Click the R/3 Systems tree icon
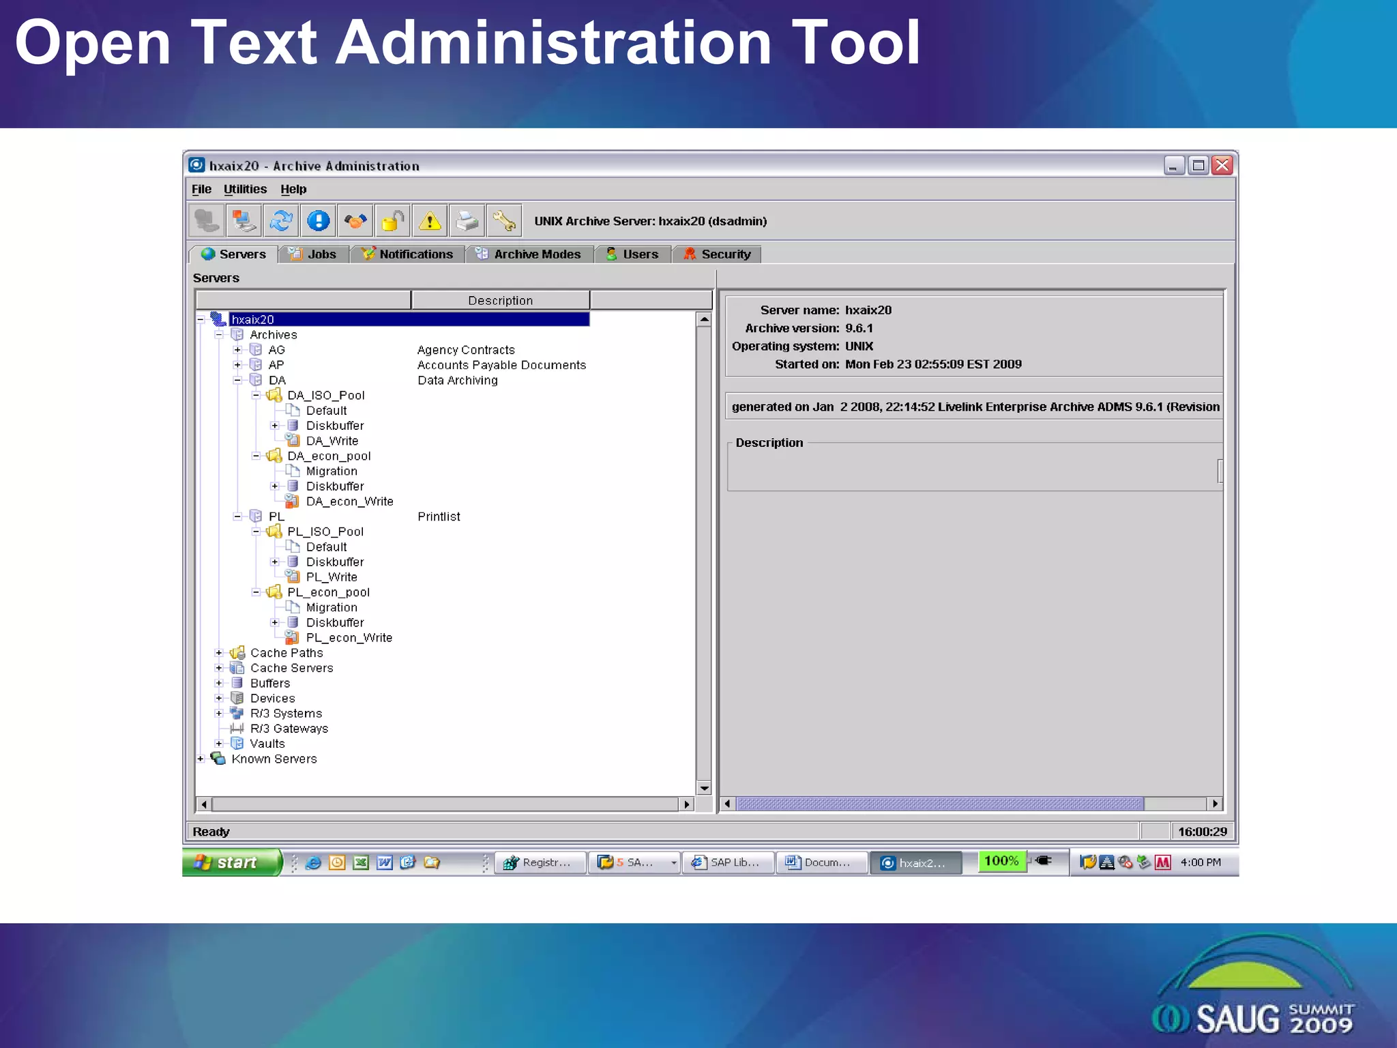The height and width of the screenshot is (1048, 1397). pyautogui.click(x=237, y=713)
